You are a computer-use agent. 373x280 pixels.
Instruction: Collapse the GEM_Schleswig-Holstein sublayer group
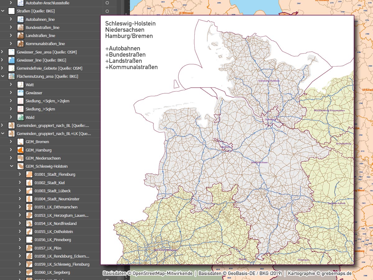click(12, 166)
